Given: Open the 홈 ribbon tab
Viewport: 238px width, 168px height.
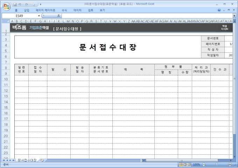Looking at the screenshot, I should point(16,10).
